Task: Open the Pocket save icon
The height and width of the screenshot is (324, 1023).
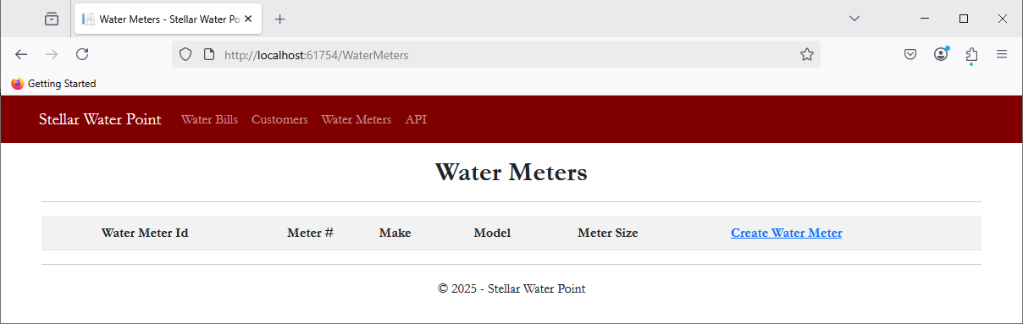Action: coord(910,54)
